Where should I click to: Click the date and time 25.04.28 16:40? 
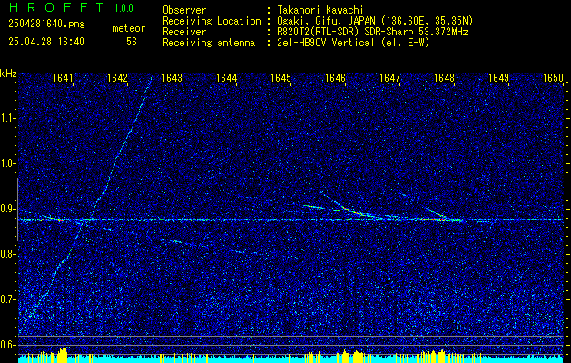[x=46, y=42]
